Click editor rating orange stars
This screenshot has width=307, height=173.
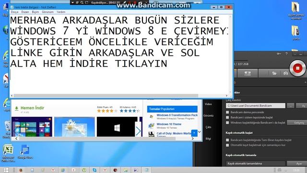click(107, 111)
